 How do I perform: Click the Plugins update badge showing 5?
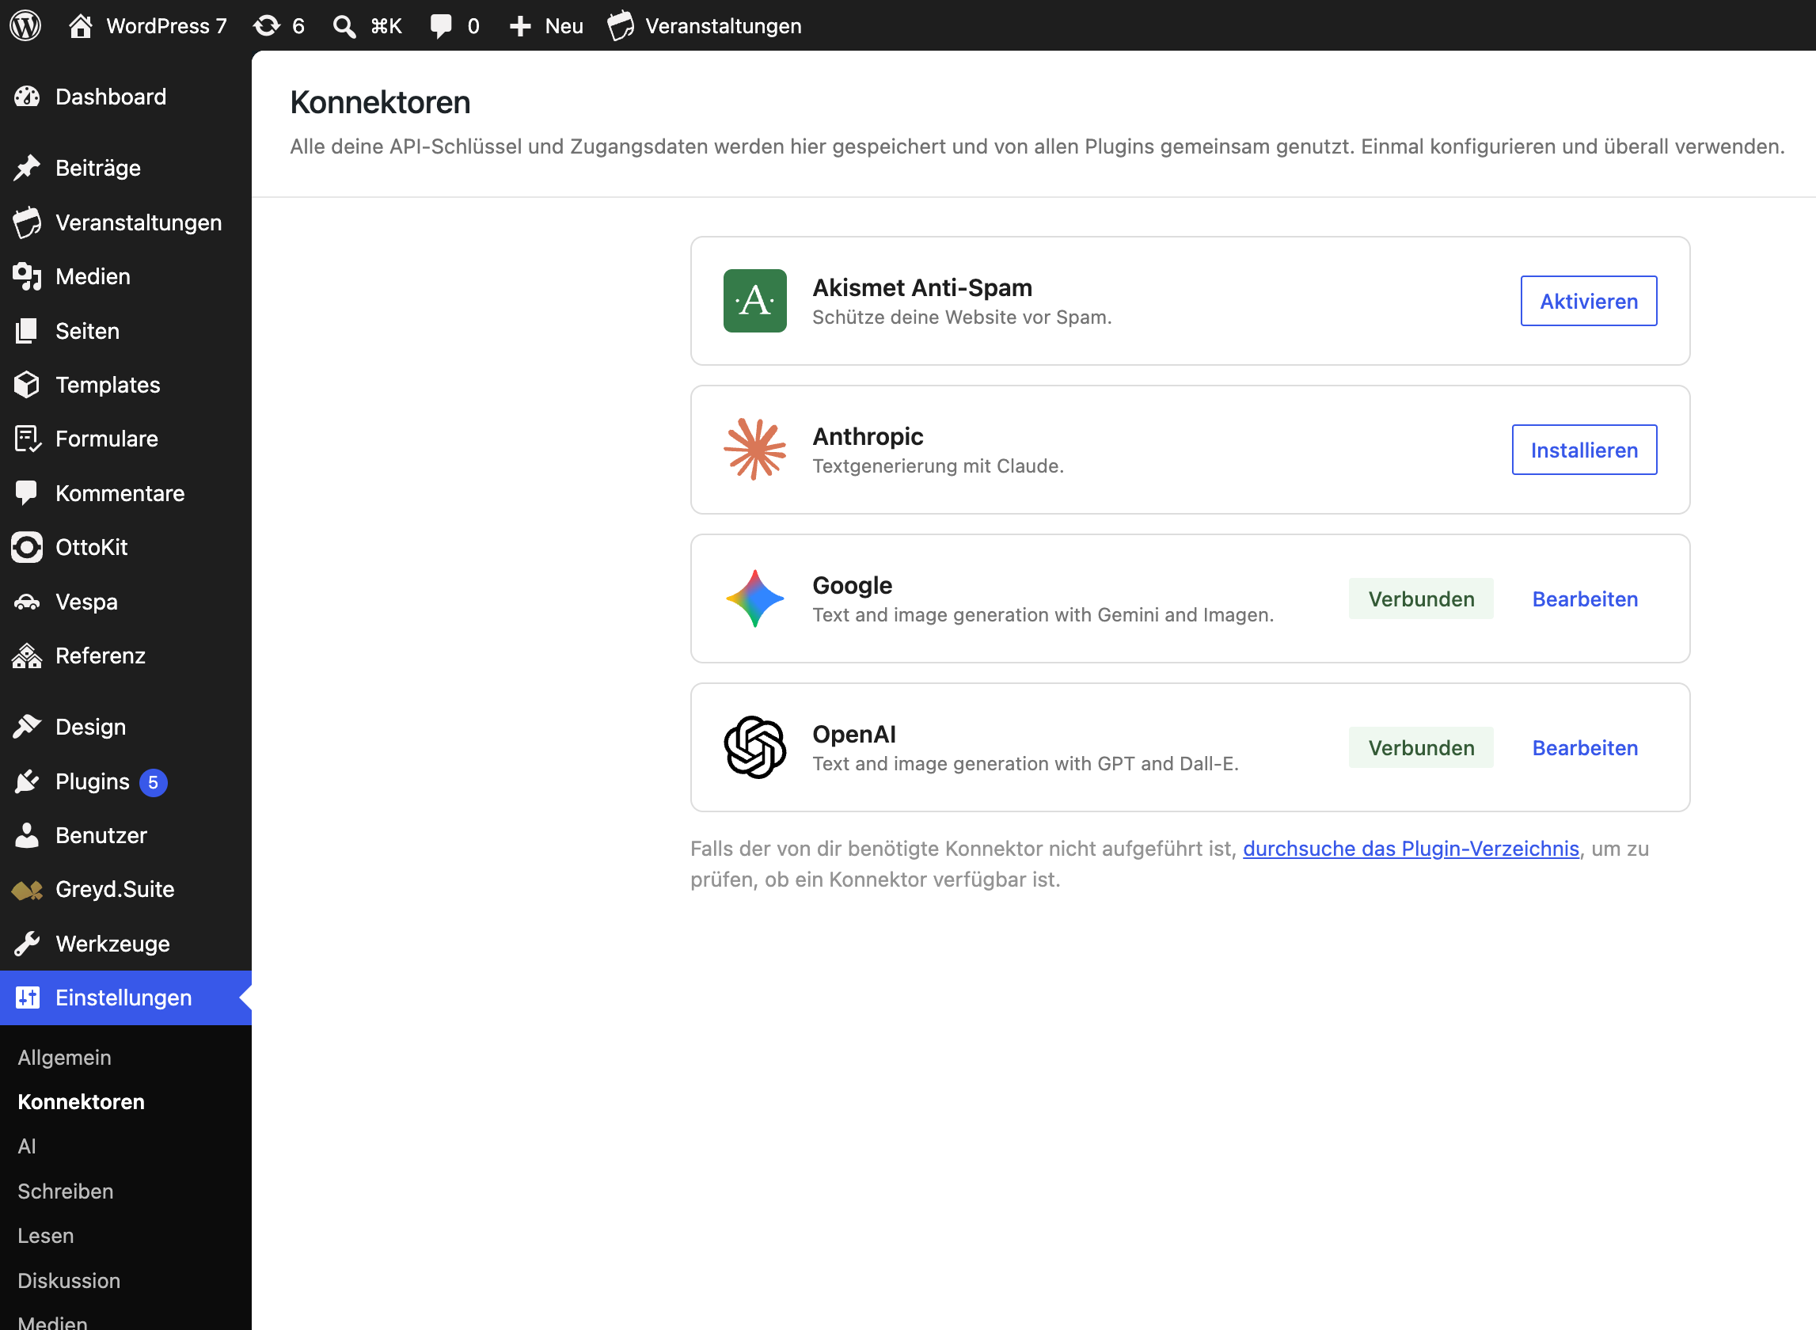click(x=153, y=782)
